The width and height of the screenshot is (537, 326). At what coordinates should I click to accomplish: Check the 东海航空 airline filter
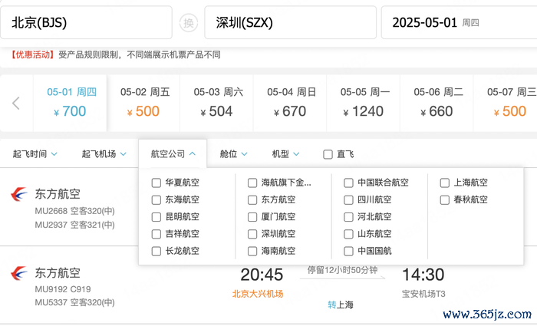pyautogui.click(x=156, y=200)
